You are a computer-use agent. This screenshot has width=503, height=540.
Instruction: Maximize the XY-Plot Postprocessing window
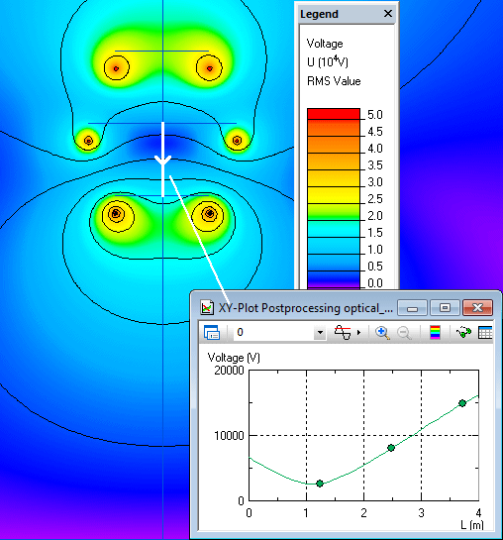pyautogui.click(x=445, y=307)
